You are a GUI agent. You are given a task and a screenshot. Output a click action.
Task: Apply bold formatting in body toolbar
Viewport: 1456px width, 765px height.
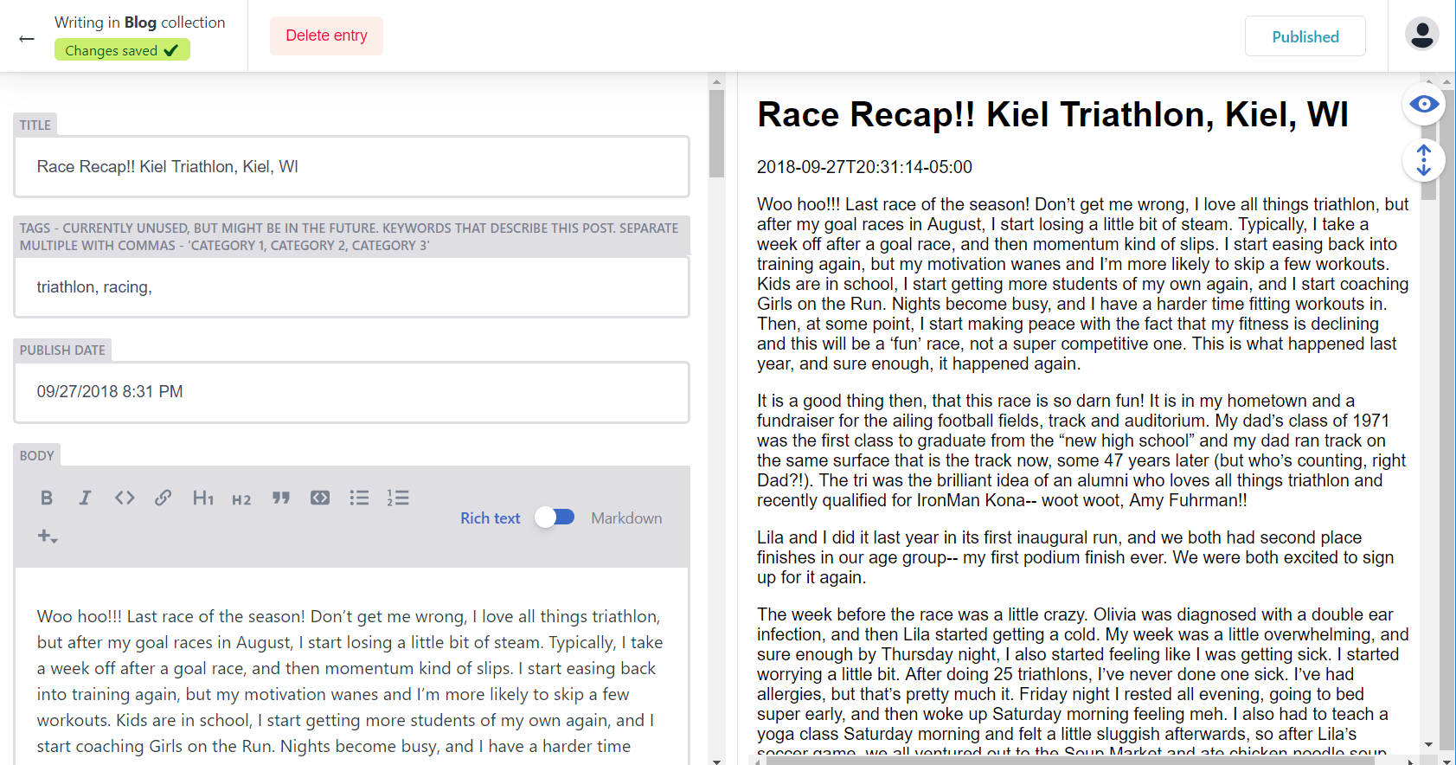coord(47,498)
